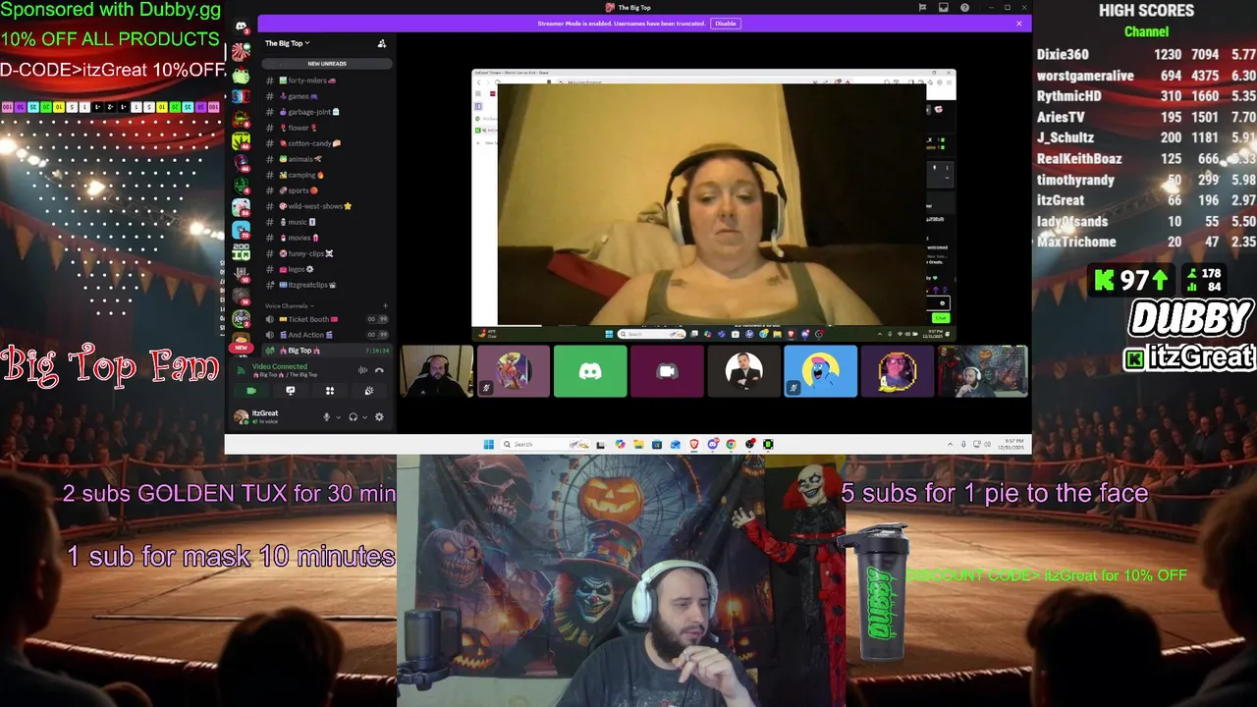This screenshot has width=1257, height=707.
Task: Open Copilot icon on the taskbar
Action: click(620, 444)
